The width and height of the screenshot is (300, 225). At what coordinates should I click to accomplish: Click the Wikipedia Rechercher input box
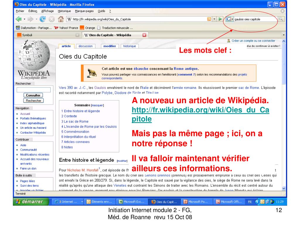pyautogui.click(x=33, y=90)
